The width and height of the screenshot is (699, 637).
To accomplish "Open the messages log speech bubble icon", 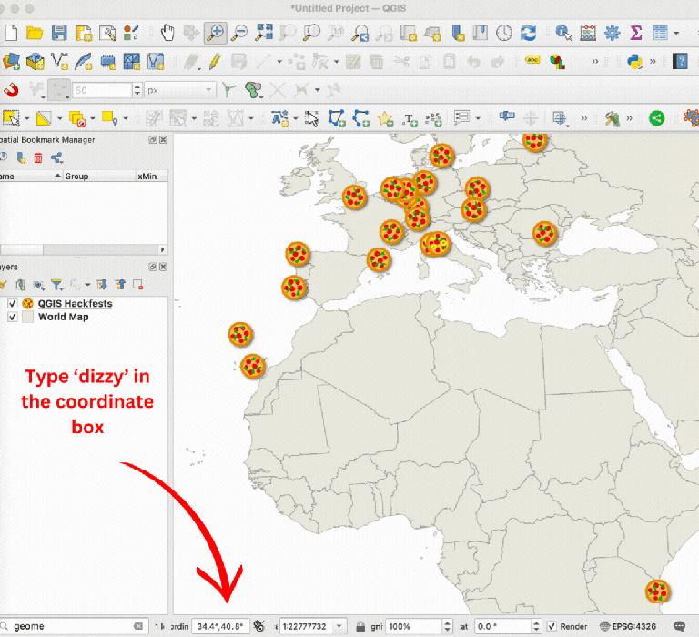I will click(x=679, y=626).
